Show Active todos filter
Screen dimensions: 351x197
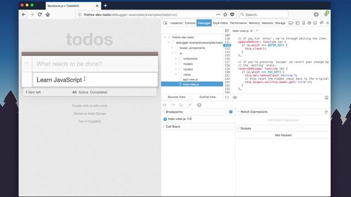pos(83,92)
